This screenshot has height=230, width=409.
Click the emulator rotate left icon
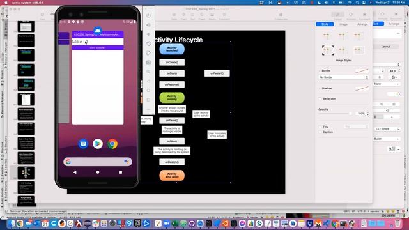pyautogui.click(x=148, y=44)
